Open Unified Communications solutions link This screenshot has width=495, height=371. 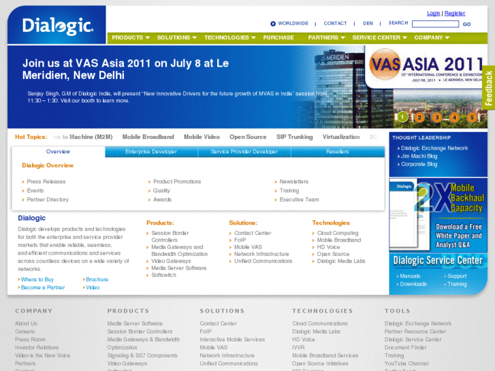point(264,261)
